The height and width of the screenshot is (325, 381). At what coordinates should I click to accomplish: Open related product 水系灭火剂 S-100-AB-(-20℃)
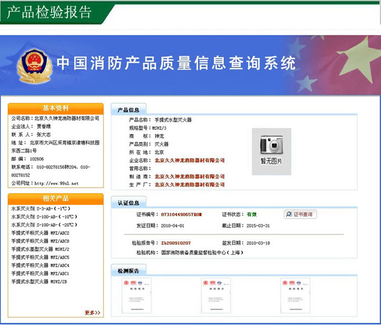(x=44, y=225)
